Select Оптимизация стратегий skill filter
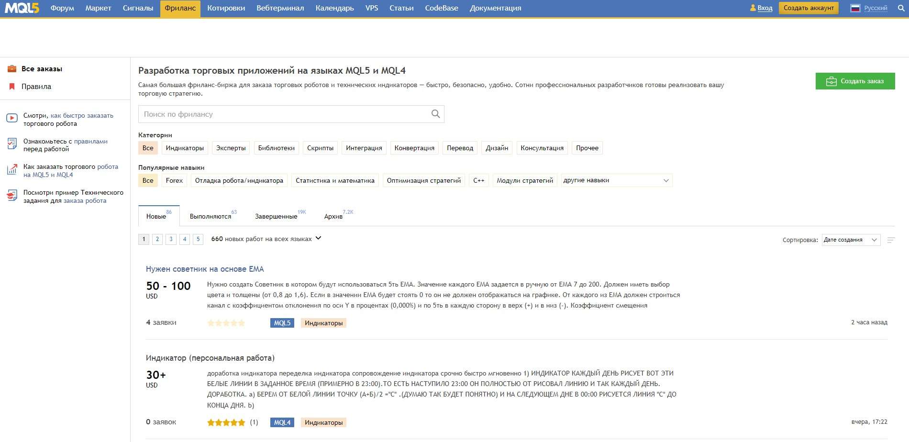 coord(424,180)
